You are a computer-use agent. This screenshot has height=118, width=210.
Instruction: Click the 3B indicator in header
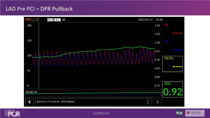(63, 20)
